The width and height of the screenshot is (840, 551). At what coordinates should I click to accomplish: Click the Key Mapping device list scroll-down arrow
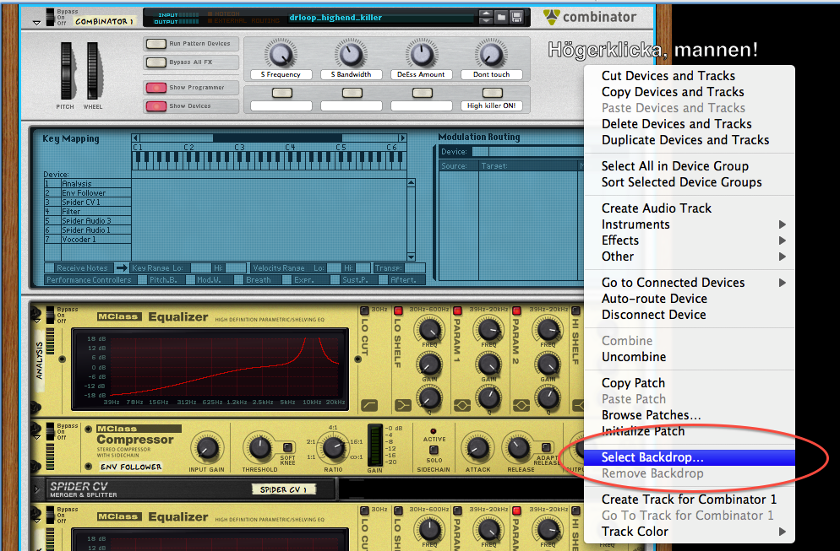[x=411, y=257]
